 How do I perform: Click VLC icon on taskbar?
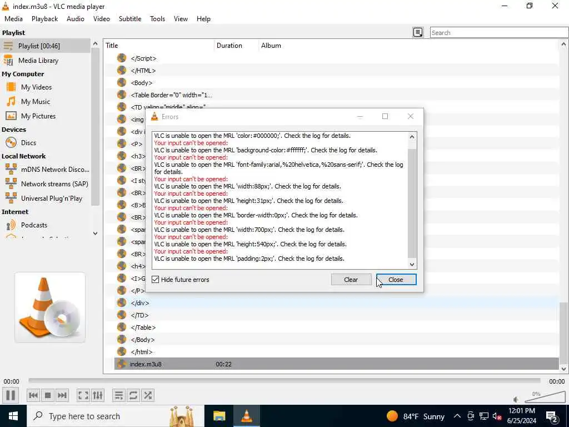click(x=247, y=416)
